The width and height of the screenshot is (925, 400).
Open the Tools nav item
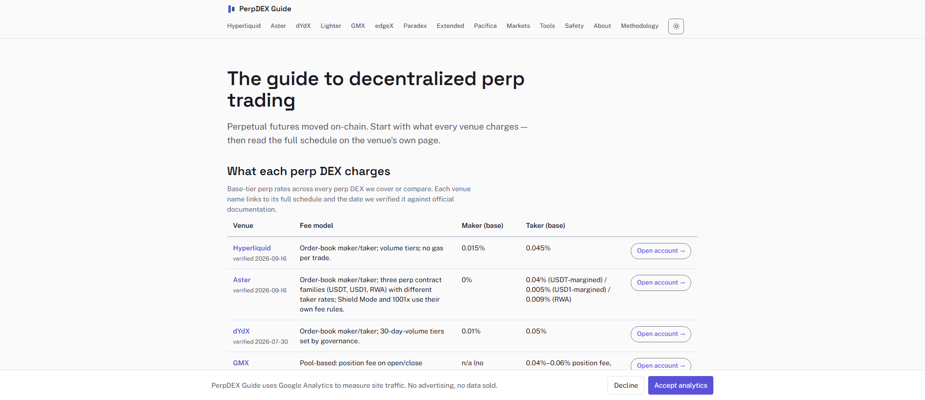pos(547,26)
